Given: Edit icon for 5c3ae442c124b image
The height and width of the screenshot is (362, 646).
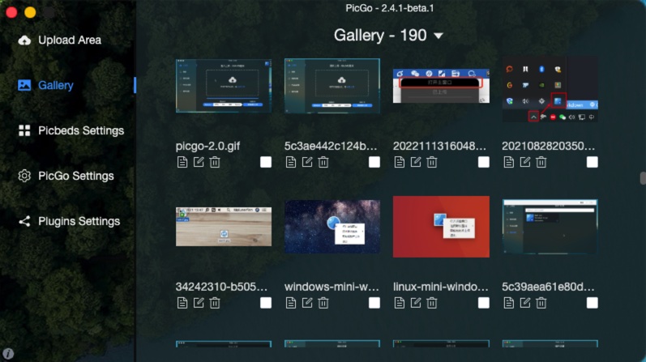Looking at the screenshot, I should click(307, 162).
